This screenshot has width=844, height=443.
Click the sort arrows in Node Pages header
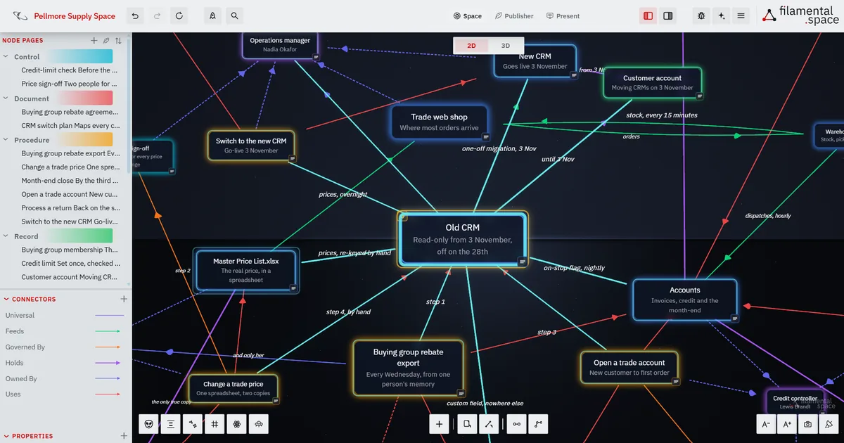118,41
